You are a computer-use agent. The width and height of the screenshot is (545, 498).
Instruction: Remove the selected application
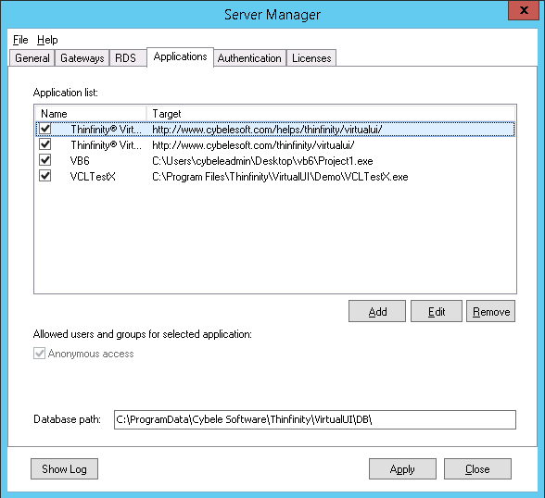click(491, 311)
